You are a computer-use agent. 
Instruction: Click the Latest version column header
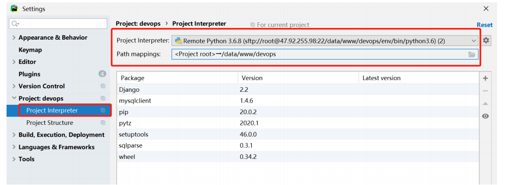click(381, 78)
